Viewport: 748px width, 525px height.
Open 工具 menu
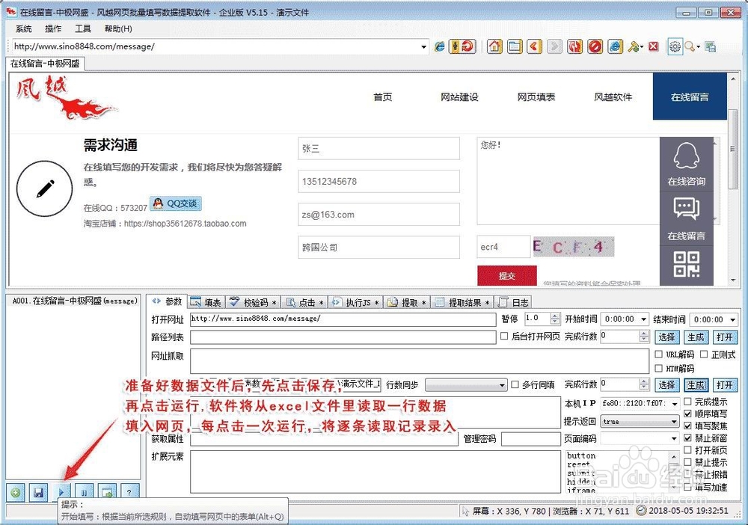pos(82,28)
